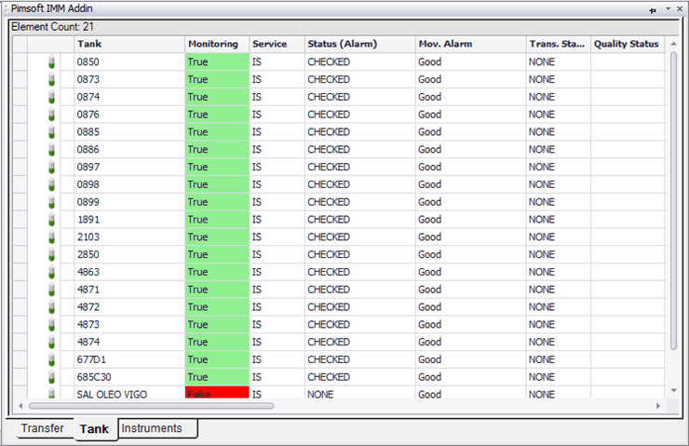
Task: Sort by the Monitoring column header
Action: 216,44
